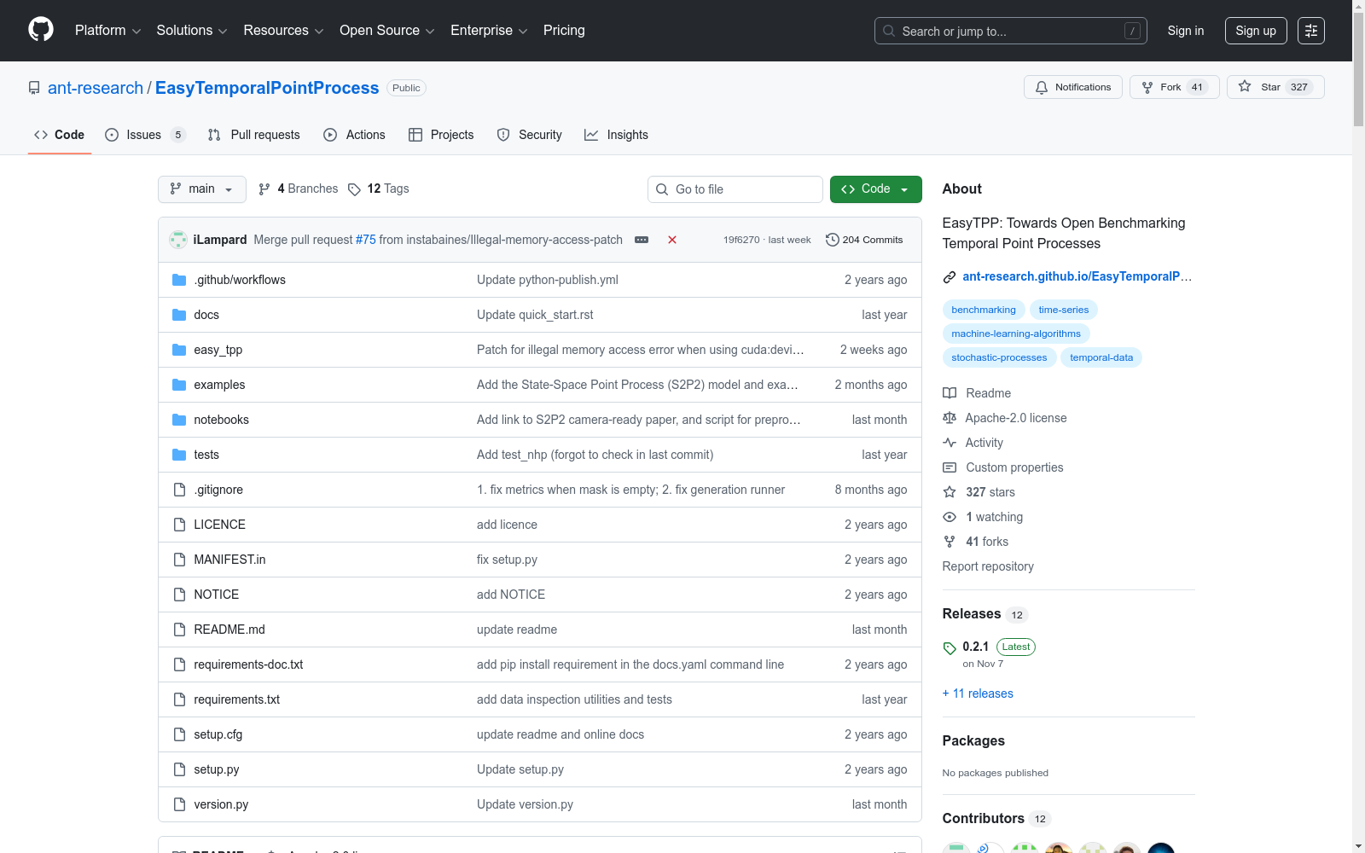Select the temporal-data topic tag
The width and height of the screenshot is (1365, 853).
coord(1101,357)
